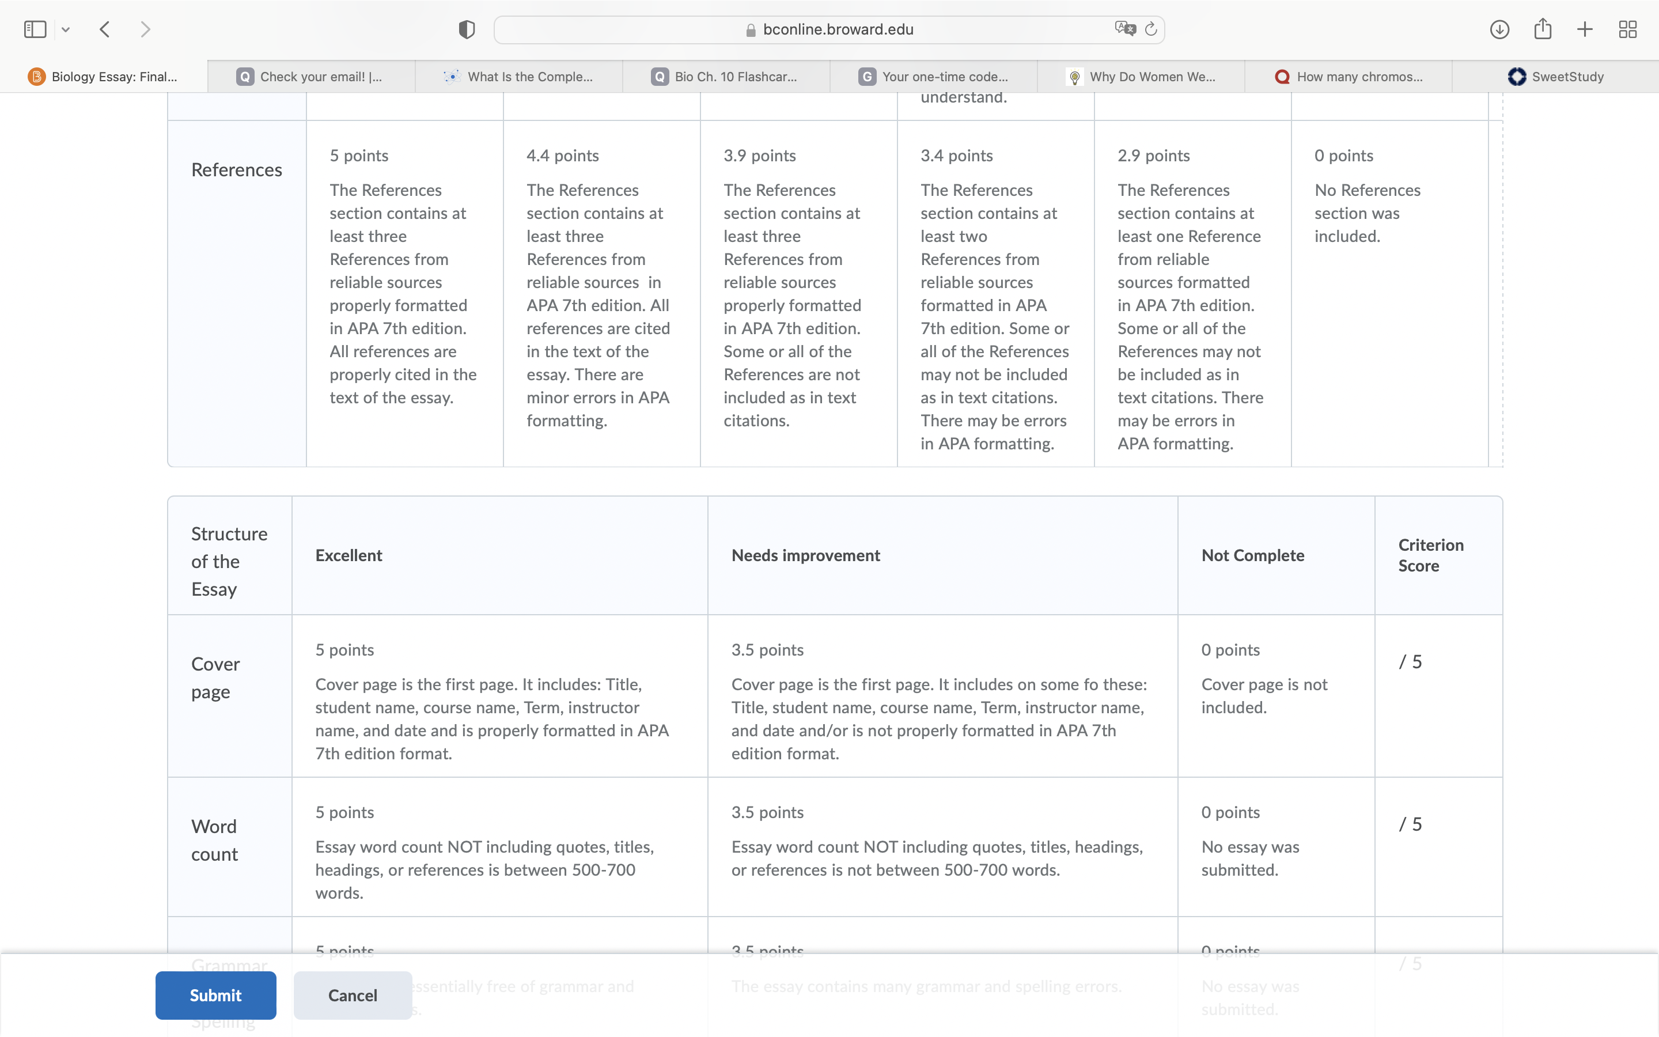Toggle the Safari sidebar icon
Image resolution: width=1659 pixels, height=1037 pixels.
(35, 29)
